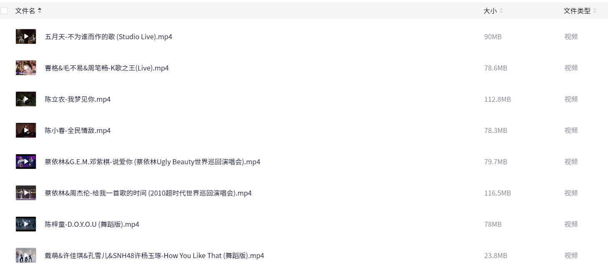The image size is (608, 276).
Task: Toggle the select-all checkbox in header
Action: [4, 11]
